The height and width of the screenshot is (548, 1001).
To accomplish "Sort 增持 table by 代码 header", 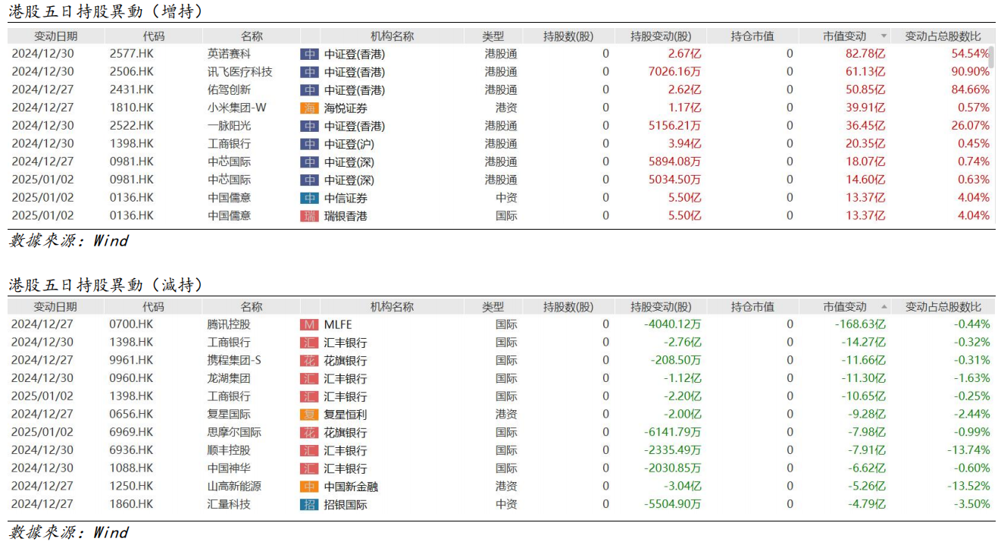I will tap(153, 36).
